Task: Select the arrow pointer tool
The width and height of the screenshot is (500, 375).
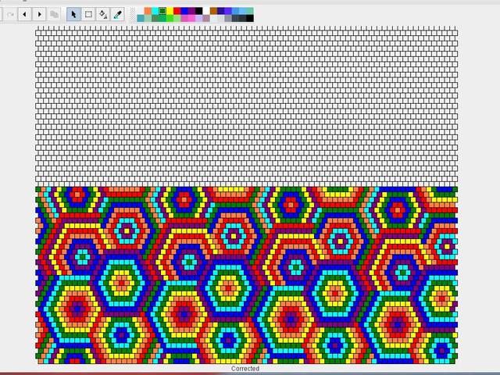Action: (73, 14)
